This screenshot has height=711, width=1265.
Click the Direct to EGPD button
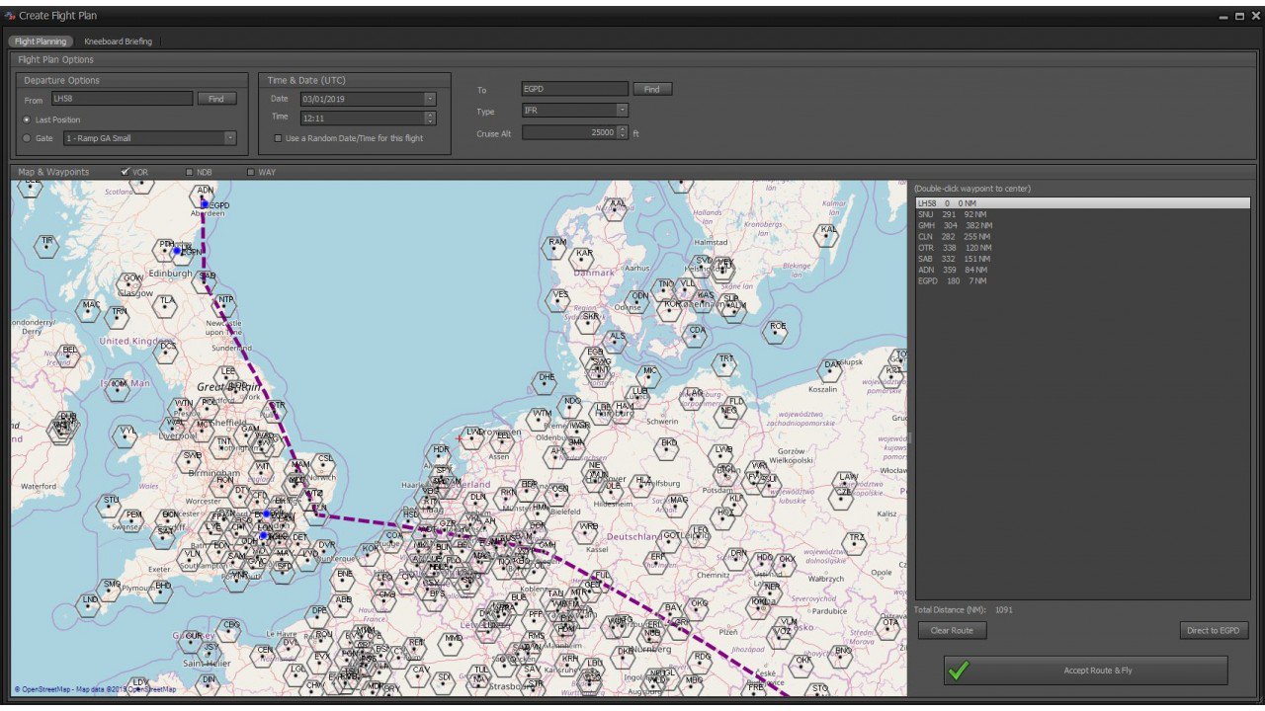click(1214, 630)
